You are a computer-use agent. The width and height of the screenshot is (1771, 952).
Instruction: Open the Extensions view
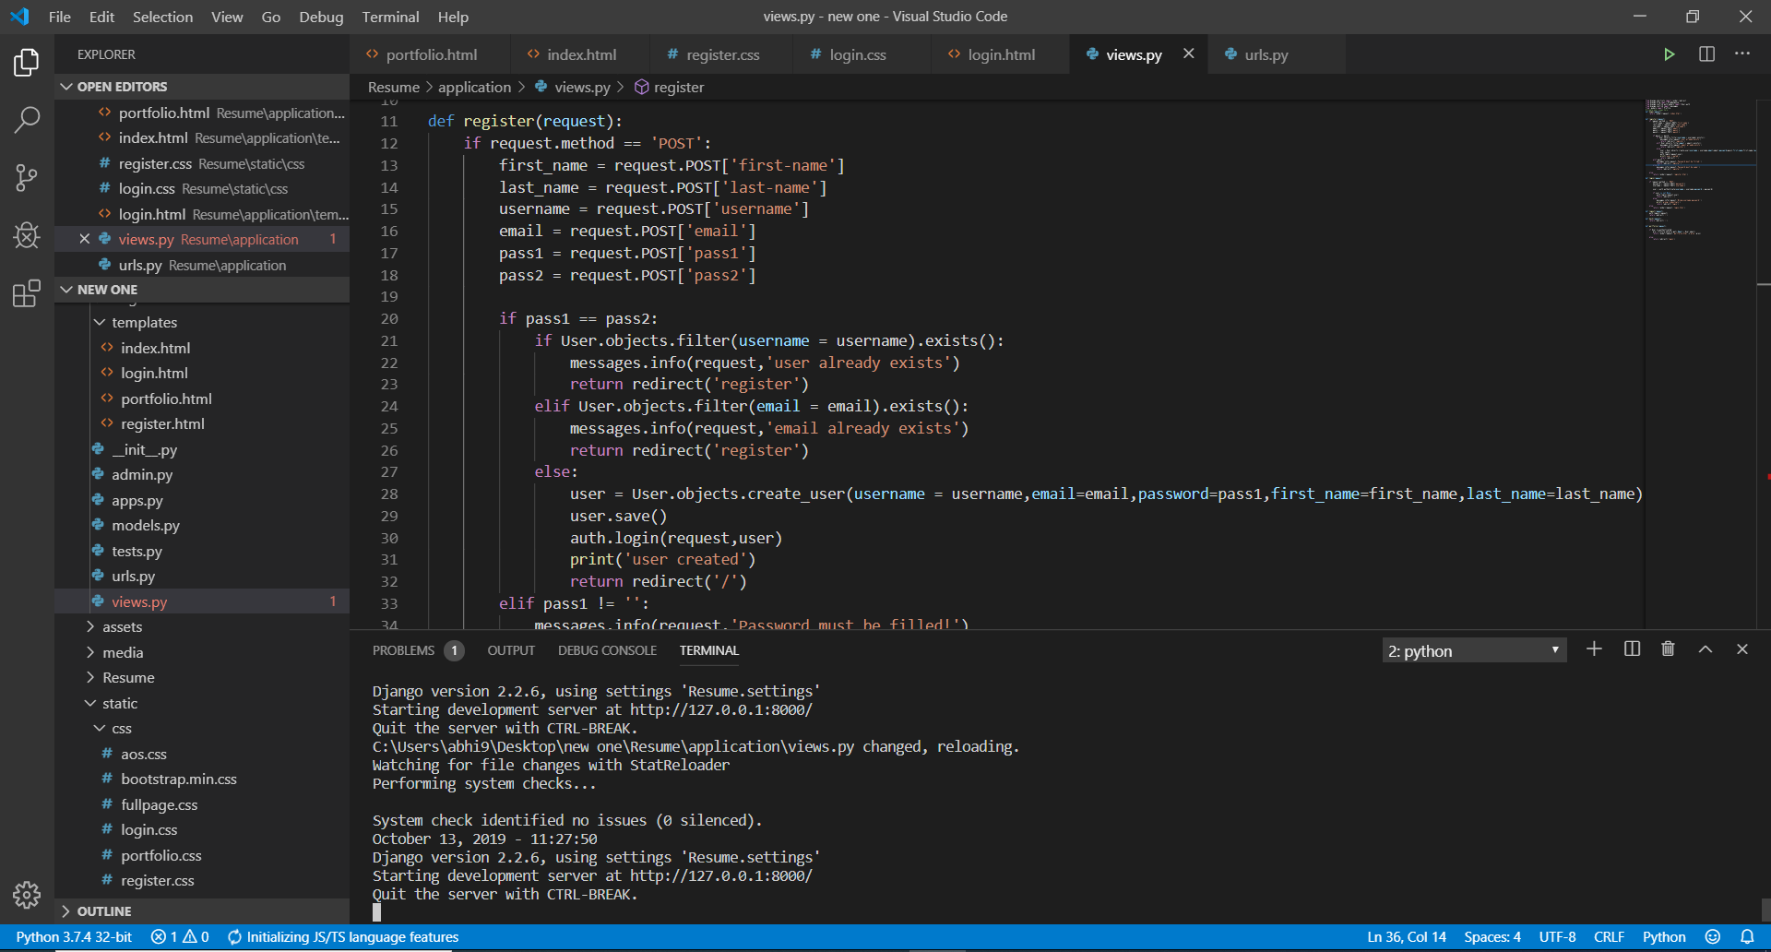pos(27,293)
